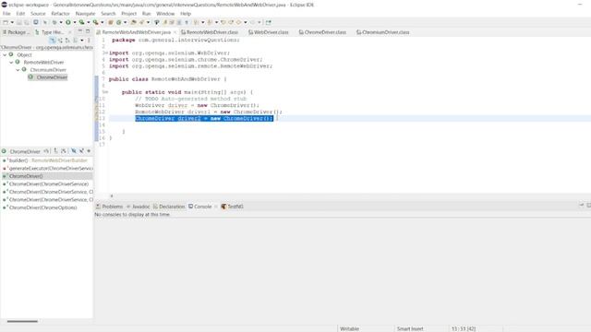Click the External Tools run icon
591x332 pixels.
[x=95, y=22]
